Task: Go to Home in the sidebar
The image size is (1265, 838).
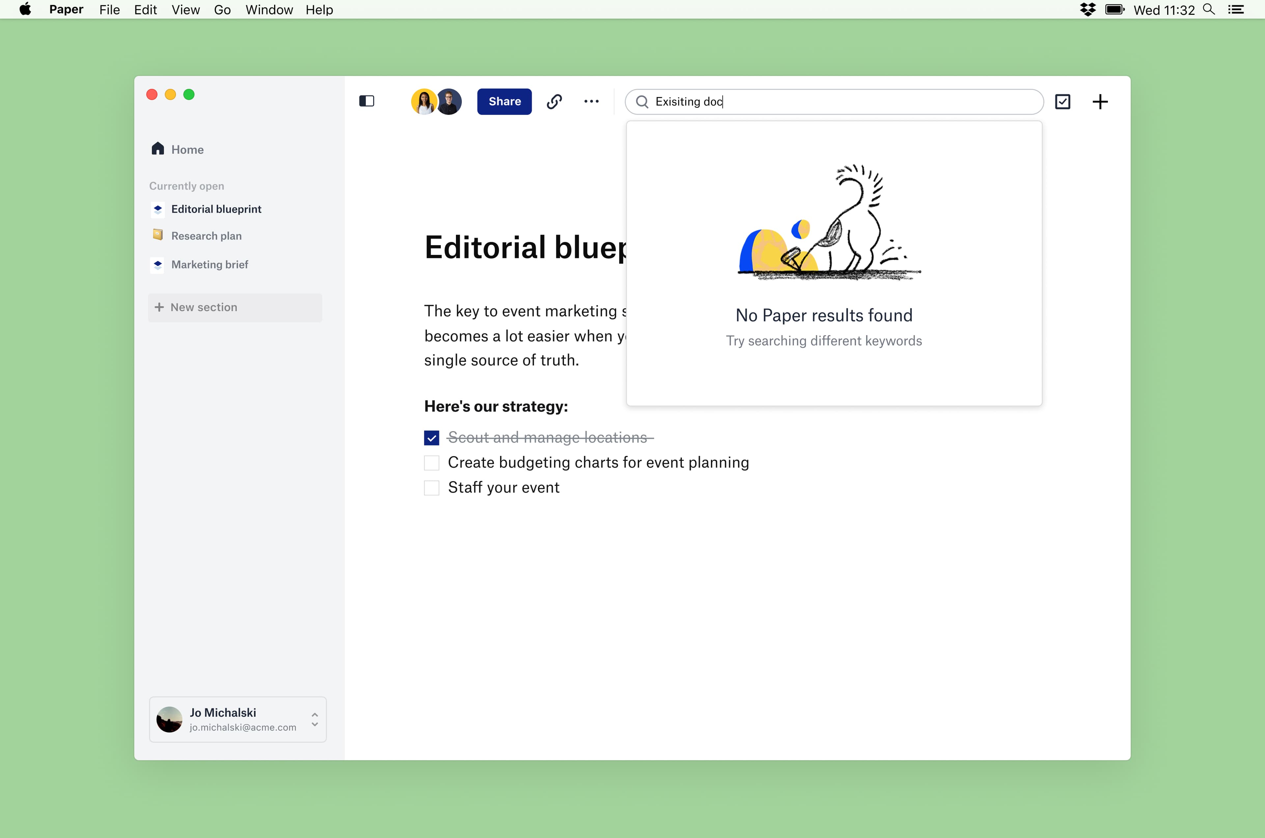Action: [187, 150]
